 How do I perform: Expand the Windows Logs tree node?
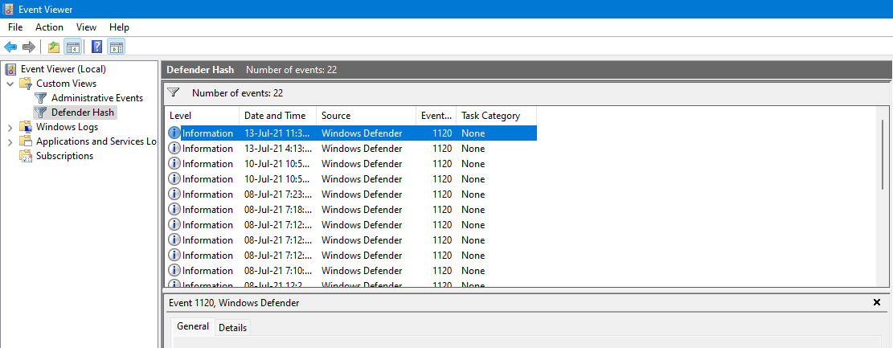[10, 127]
